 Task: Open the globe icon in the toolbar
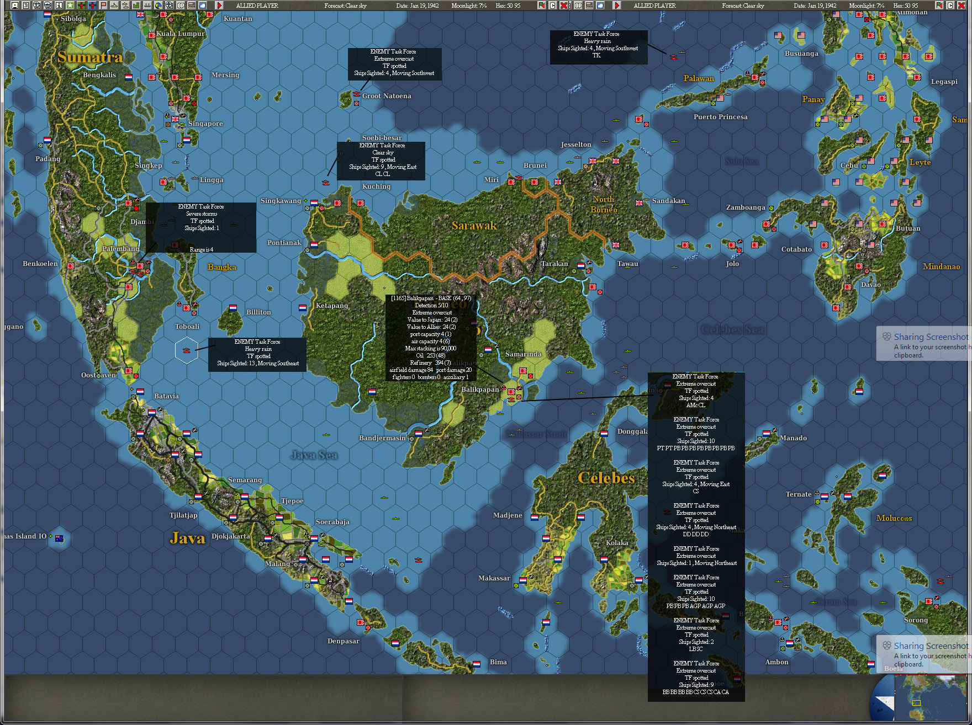(x=159, y=5)
